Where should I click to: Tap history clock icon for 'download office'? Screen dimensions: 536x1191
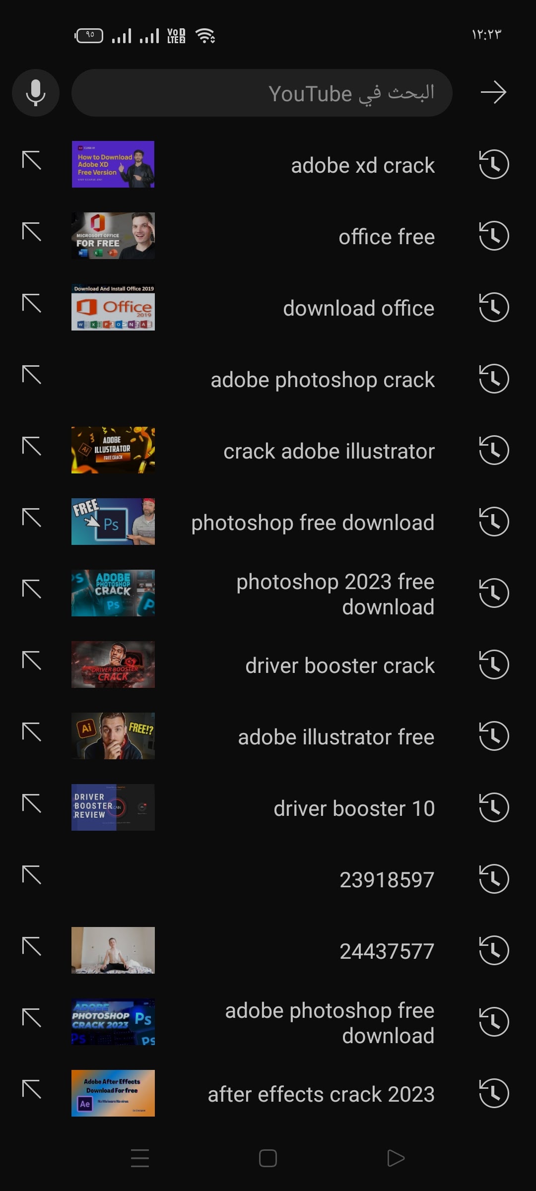click(494, 307)
